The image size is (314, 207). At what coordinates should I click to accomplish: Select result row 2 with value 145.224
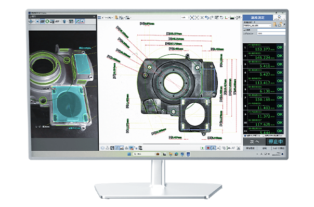[264, 56]
